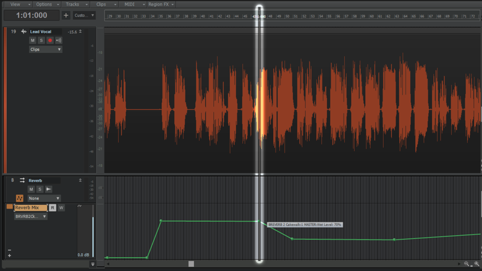Collapse the Reverb bus with double-arrow icon

(80, 180)
